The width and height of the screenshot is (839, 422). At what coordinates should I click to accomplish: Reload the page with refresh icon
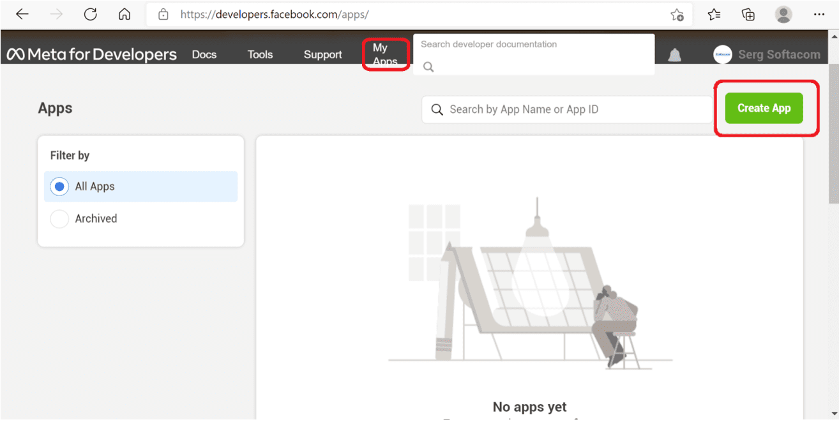pos(91,14)
